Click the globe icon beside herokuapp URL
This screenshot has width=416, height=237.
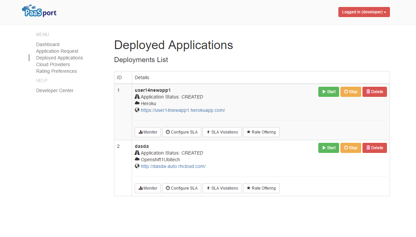(137, 110)
